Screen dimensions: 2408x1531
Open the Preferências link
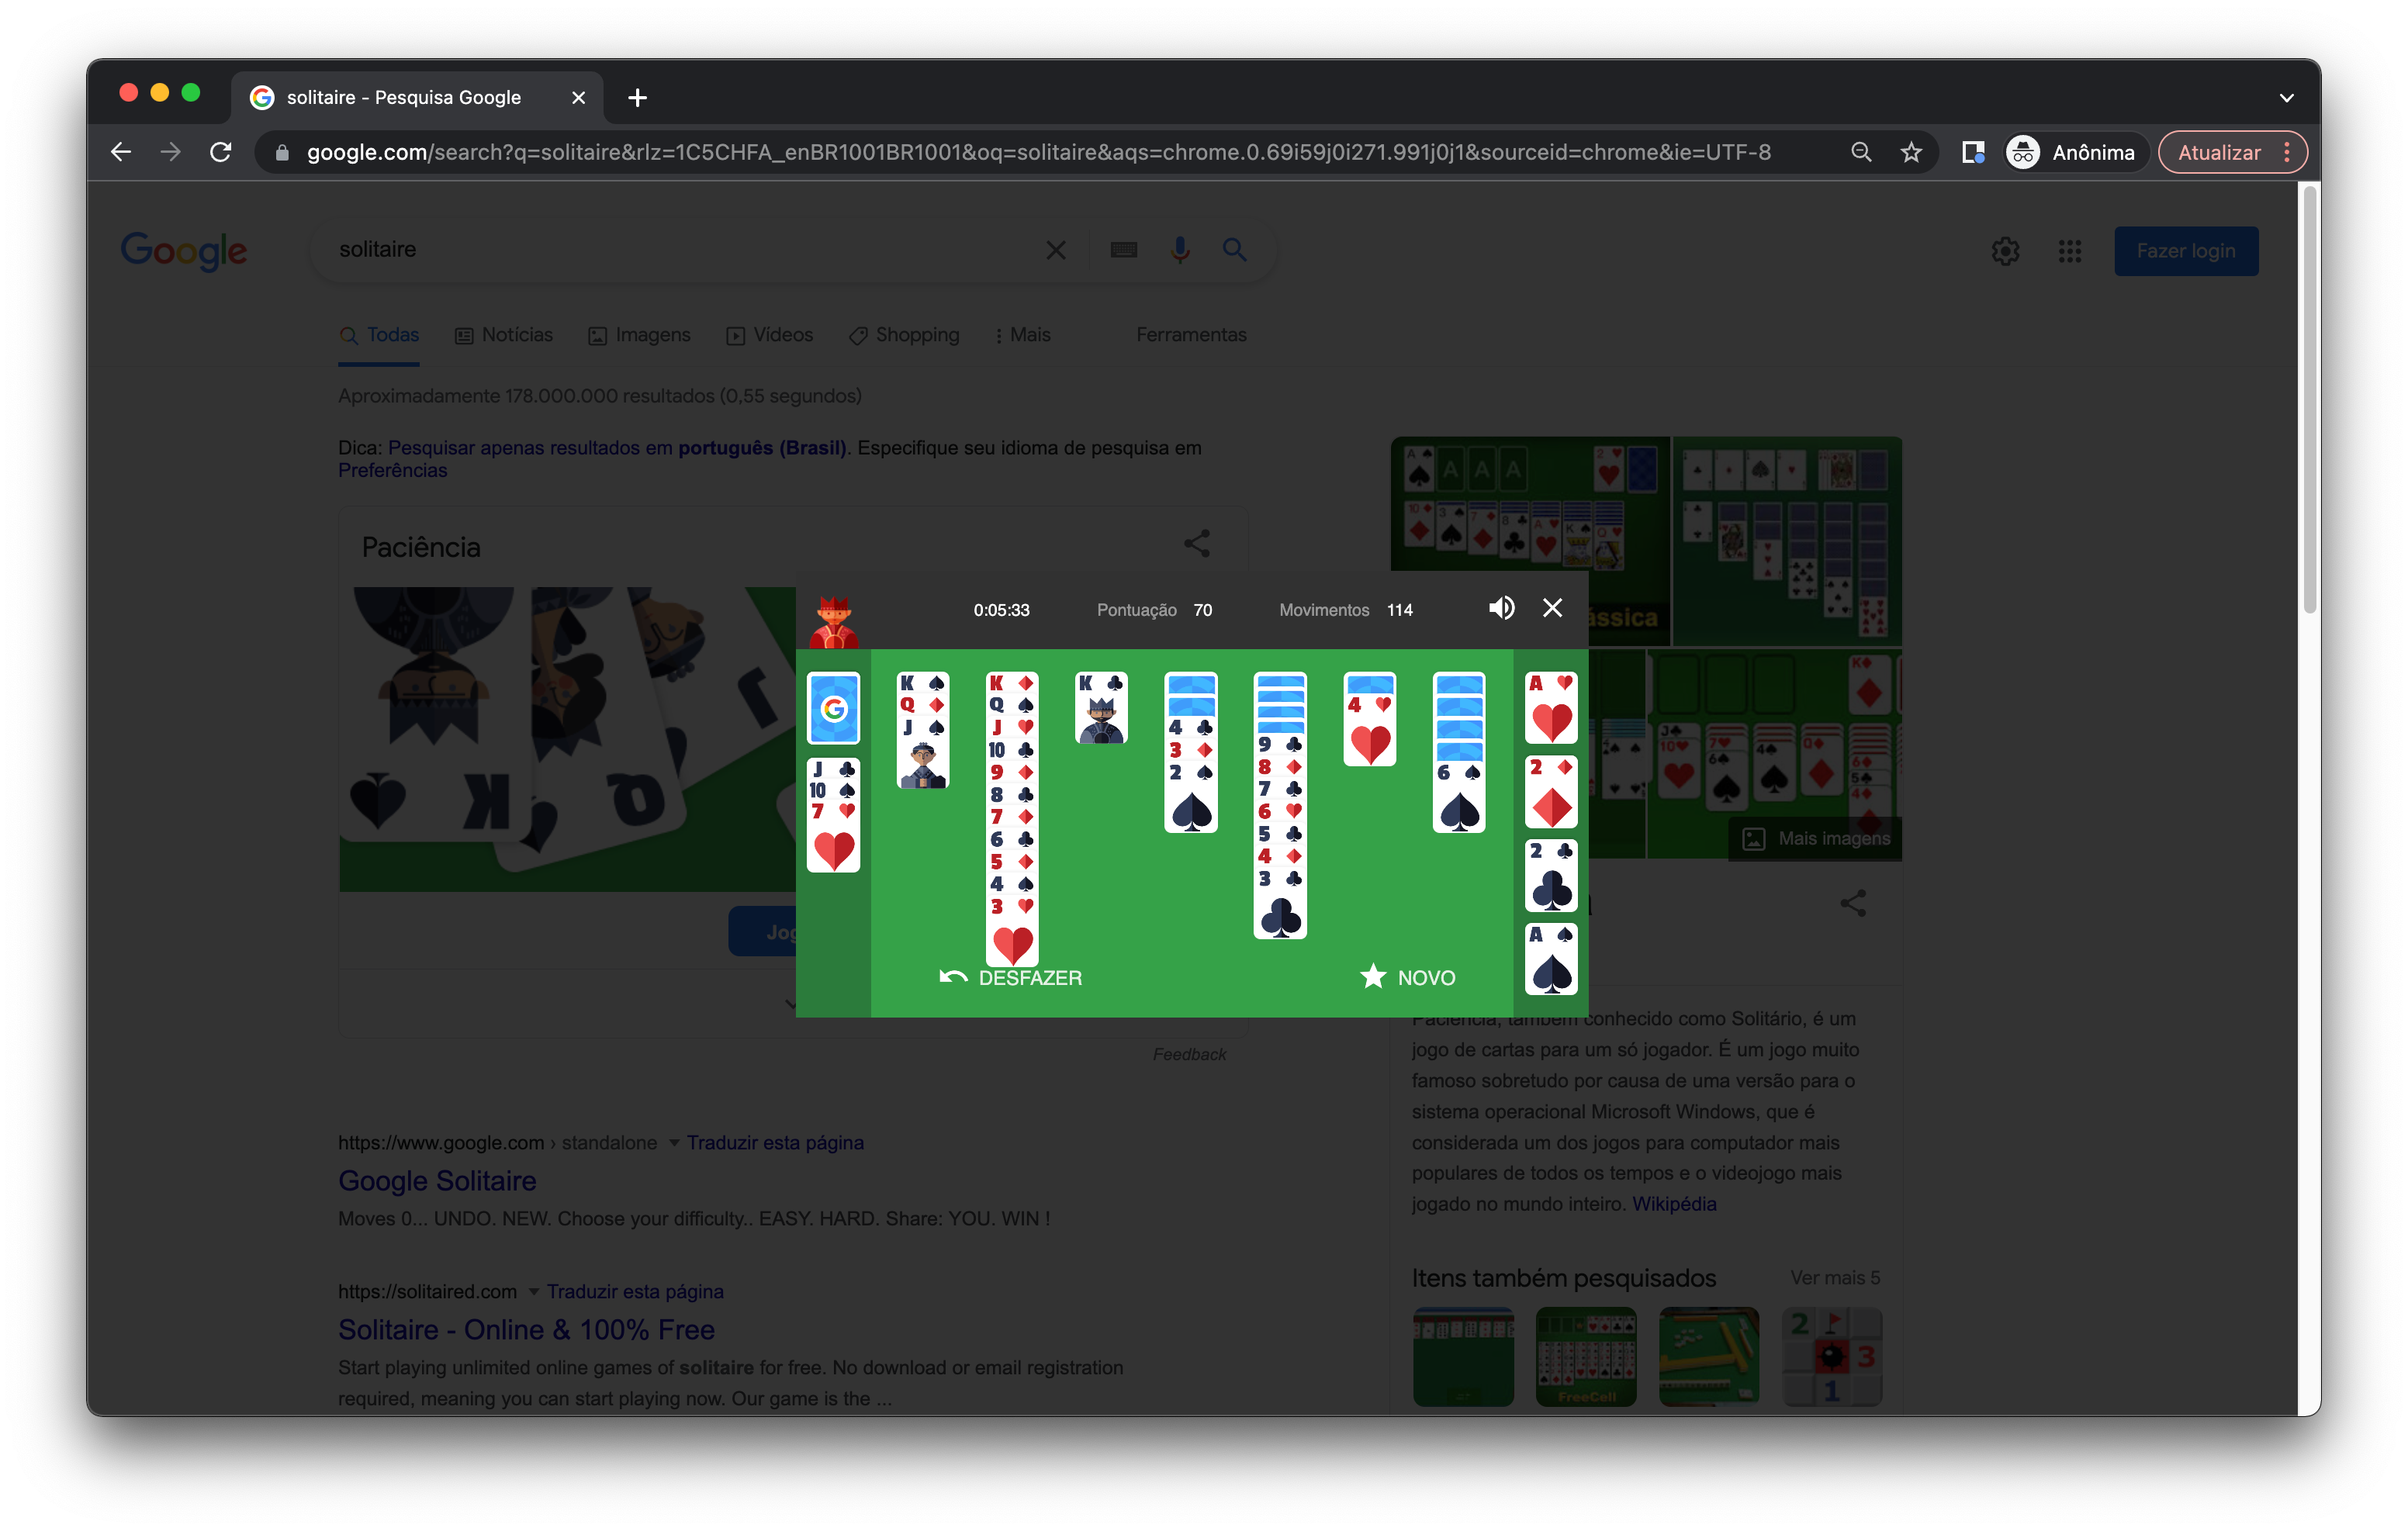(x=392, y=470)
